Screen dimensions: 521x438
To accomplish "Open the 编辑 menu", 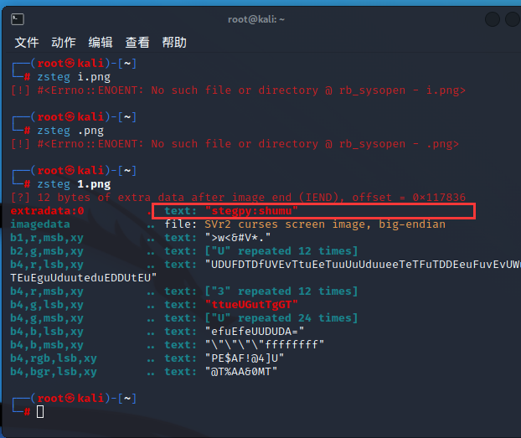I will coord(101,43).
